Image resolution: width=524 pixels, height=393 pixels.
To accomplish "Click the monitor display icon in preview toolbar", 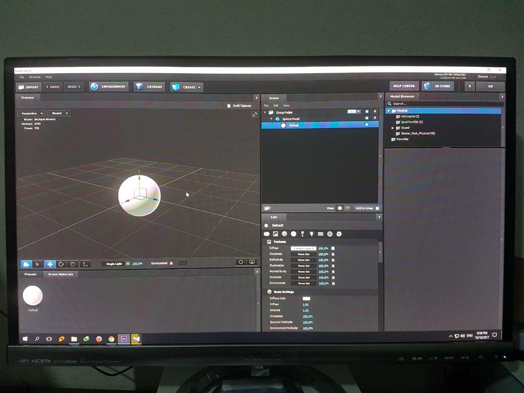I will coord(252,262).
